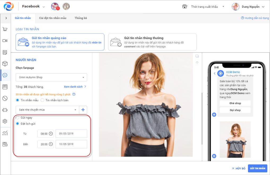Select the fanpage avatar with notification badge

[x=55, y=7]
